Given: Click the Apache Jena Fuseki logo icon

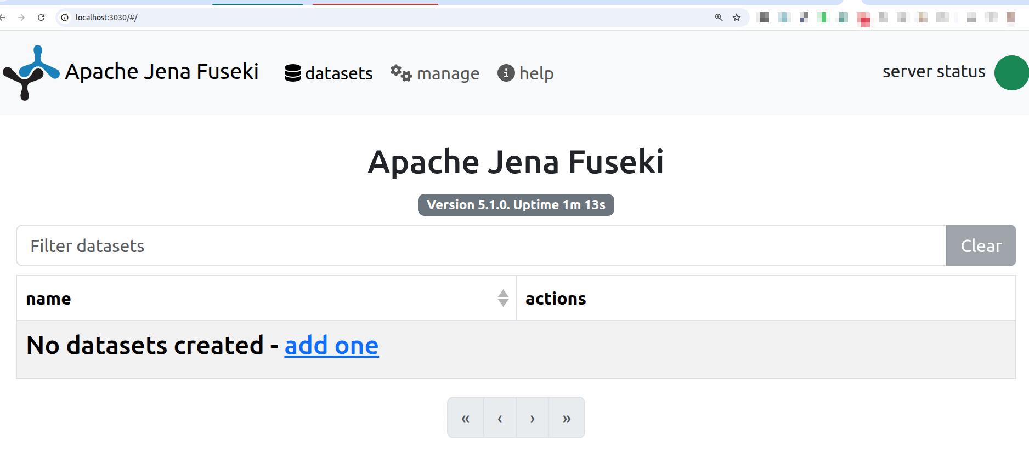Looking at the screenshot, I should point(31,72).
